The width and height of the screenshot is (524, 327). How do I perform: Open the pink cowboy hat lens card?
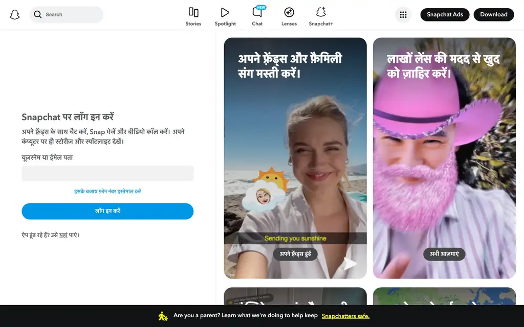coord(444,158)
